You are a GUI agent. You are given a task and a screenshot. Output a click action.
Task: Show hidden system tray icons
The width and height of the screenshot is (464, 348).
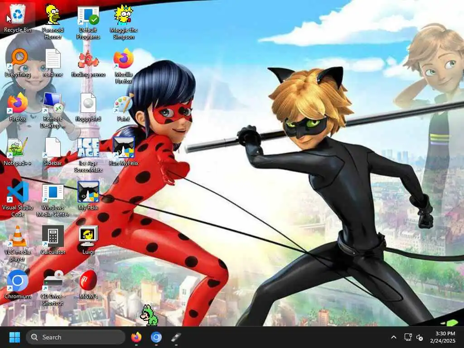[x=394, y=337]
